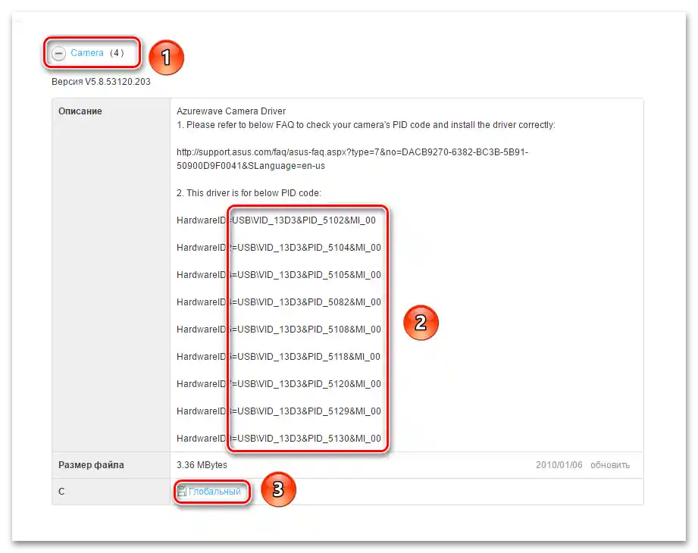Image resolution: width=698 pixels, height=553 pixels.
Task: Select hardware ID with PID_5104
Action: (x=279, y=248)
